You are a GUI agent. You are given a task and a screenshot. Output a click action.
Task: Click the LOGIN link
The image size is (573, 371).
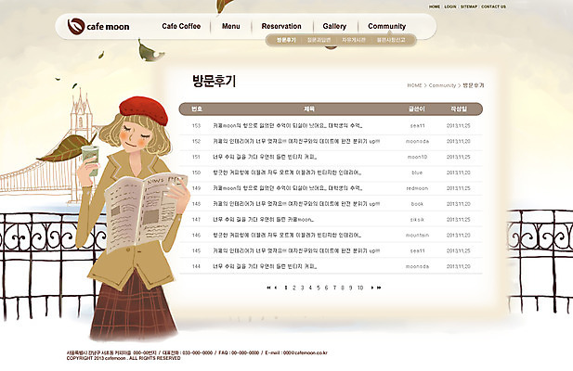450,6
